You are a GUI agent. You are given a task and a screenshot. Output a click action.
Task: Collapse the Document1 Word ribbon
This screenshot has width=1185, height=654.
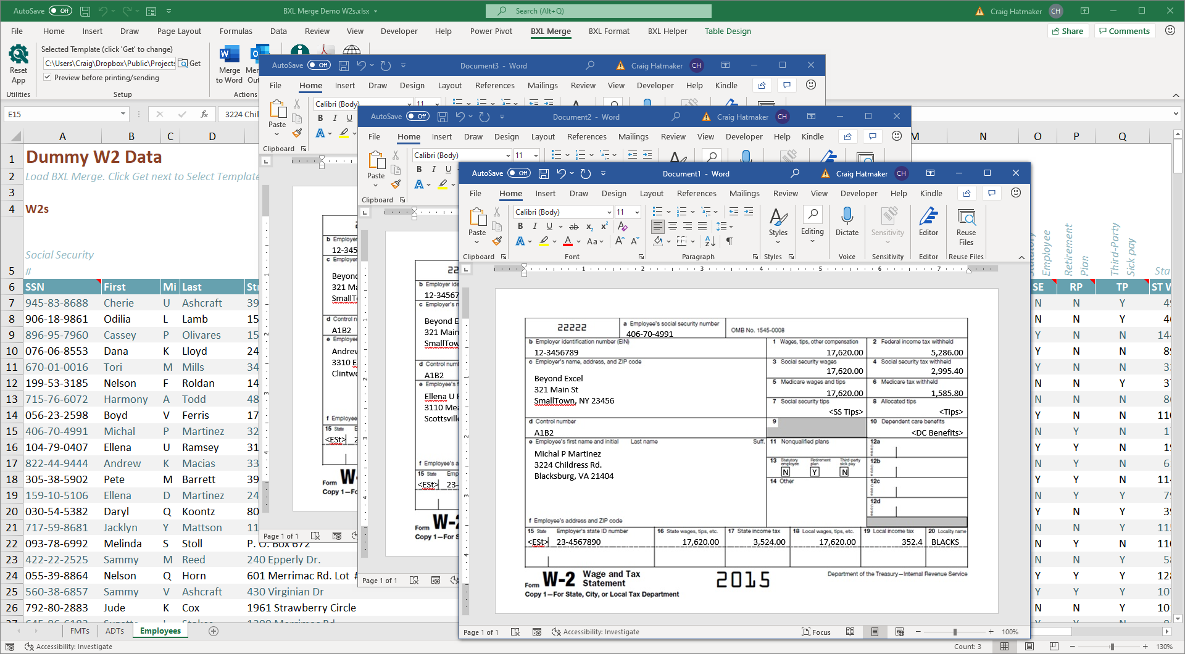1021,257
